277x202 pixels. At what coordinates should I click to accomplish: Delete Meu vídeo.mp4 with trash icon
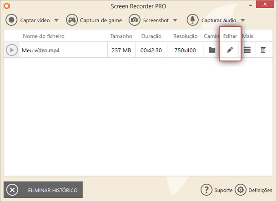pyautogui.click(x=263, y=50)
